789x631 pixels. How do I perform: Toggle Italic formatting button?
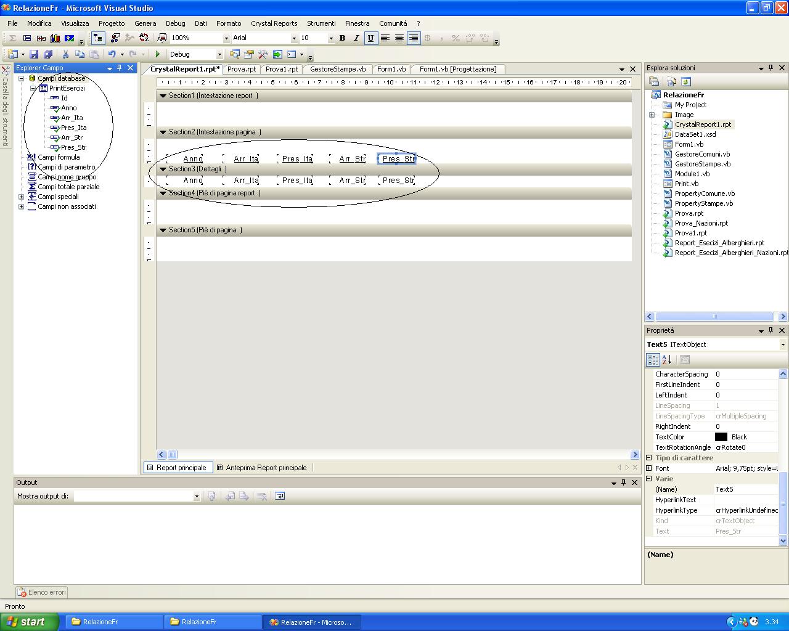point(356,38)
